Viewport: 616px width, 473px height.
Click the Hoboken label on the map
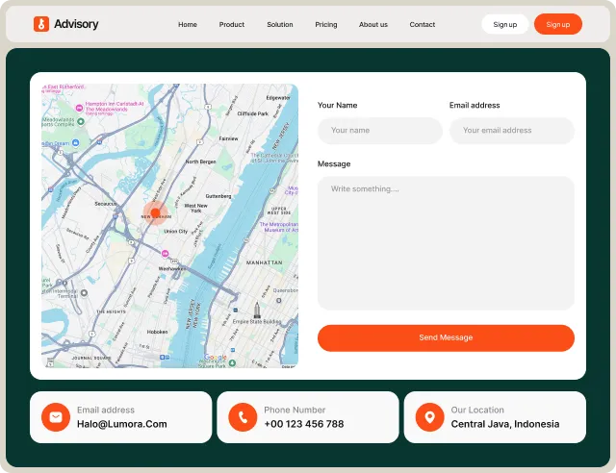tap(157, 332)
